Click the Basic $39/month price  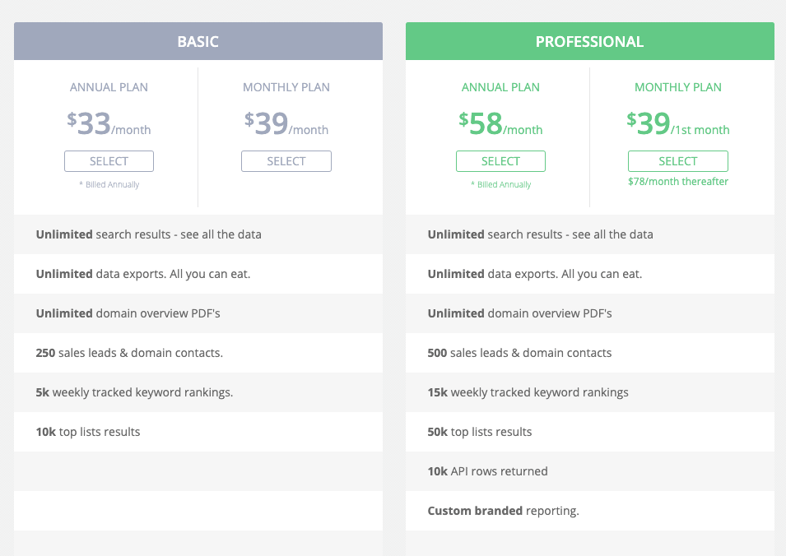coord(286,123)
